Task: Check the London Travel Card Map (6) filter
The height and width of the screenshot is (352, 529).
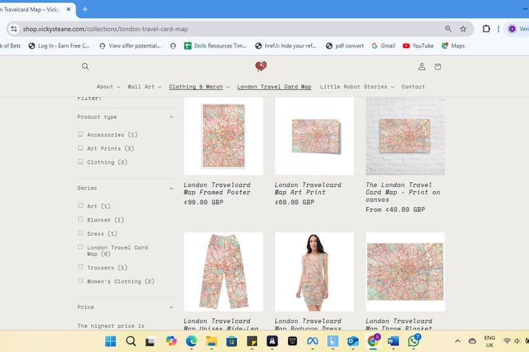Action: click(81, 247)
